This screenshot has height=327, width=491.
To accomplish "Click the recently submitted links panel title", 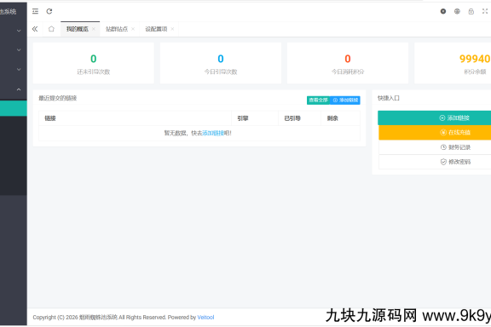I will click(x=58, y=98).
